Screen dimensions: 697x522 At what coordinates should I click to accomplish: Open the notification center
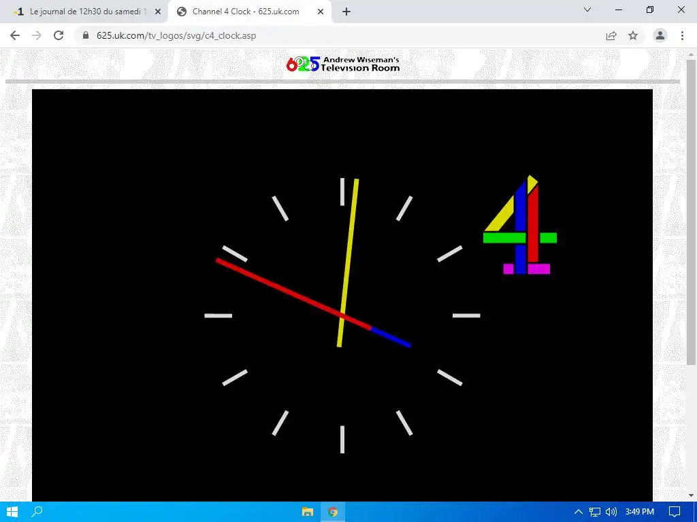[x=675, y=512]
